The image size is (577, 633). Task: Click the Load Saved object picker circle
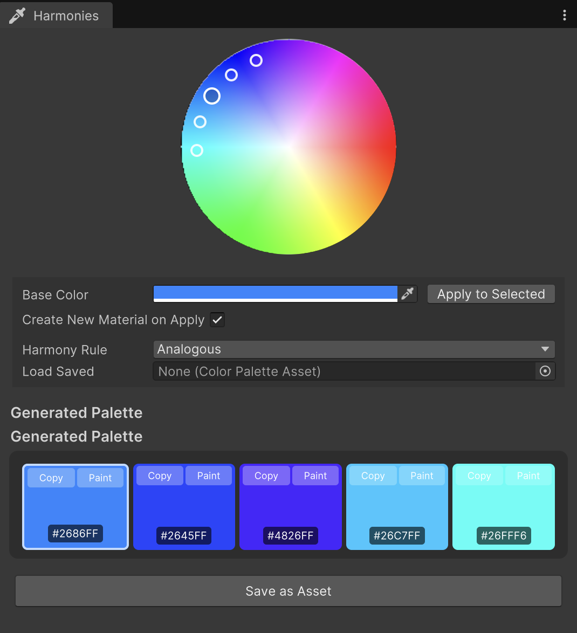tap(545, 371)
